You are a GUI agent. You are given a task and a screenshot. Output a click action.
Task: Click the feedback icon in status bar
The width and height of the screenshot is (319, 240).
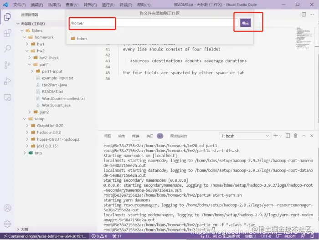coord(303,236)
